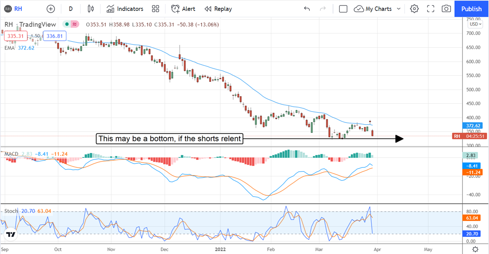Click the My Charts cloud button
This screenshot has width=489, height=254.
tap(373, 9)
